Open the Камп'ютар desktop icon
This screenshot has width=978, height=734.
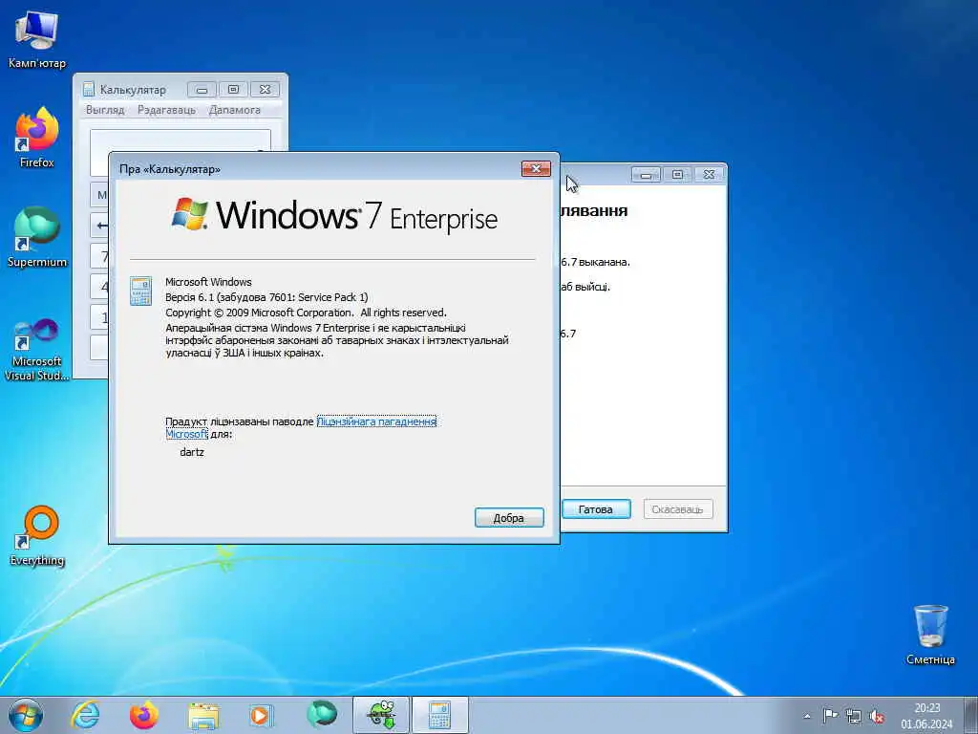click(37, 38)
